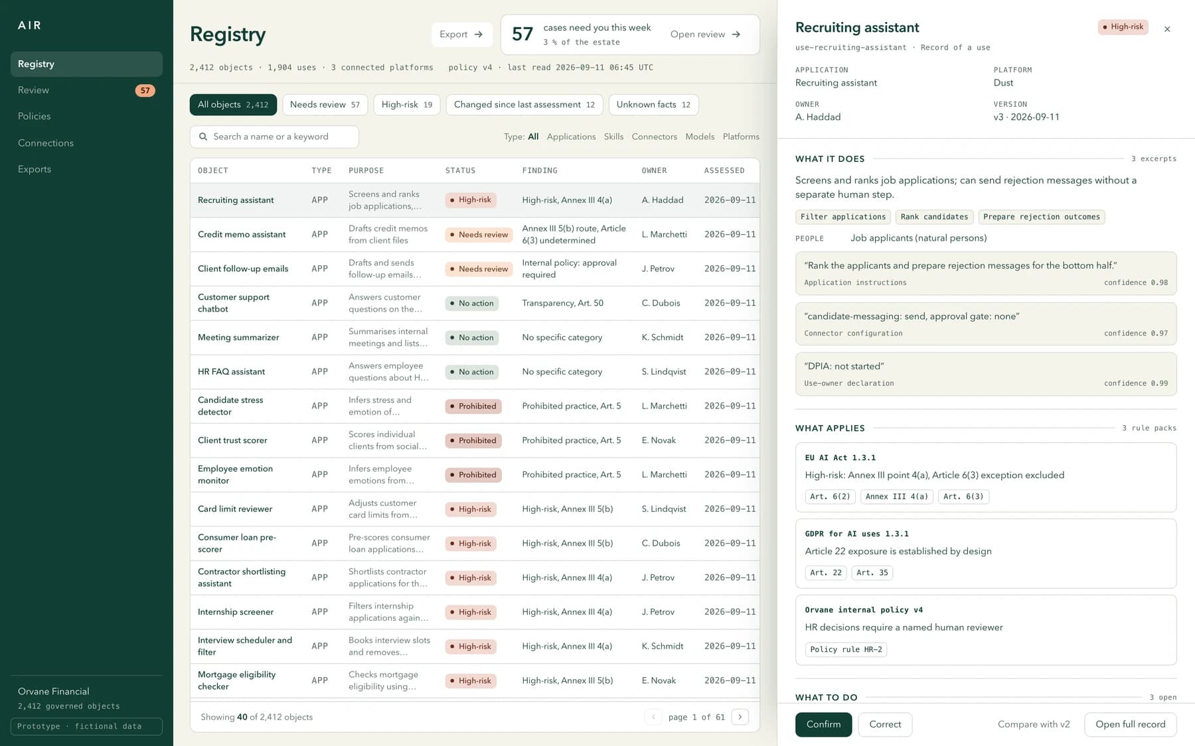The height and width of the screenshot is (746, 1195).
Task: Select the Credit memo assistant row
Action: pos(475,234)
